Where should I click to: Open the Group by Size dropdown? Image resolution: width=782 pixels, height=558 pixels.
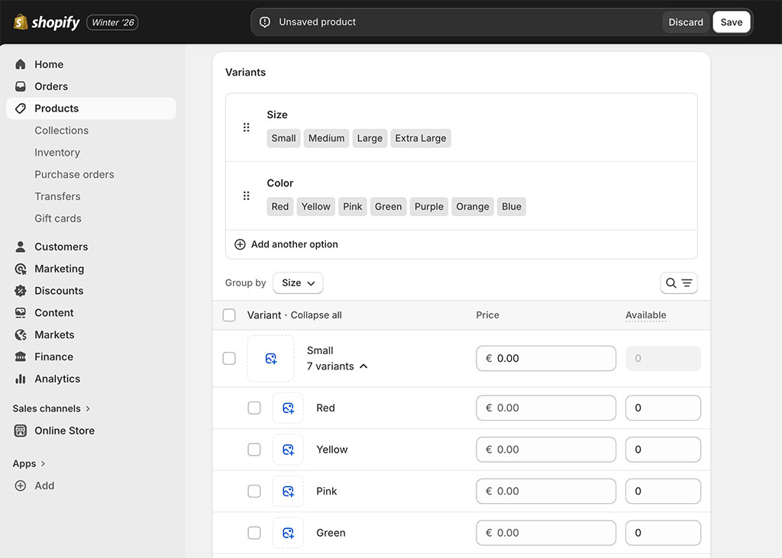point(298,282)
